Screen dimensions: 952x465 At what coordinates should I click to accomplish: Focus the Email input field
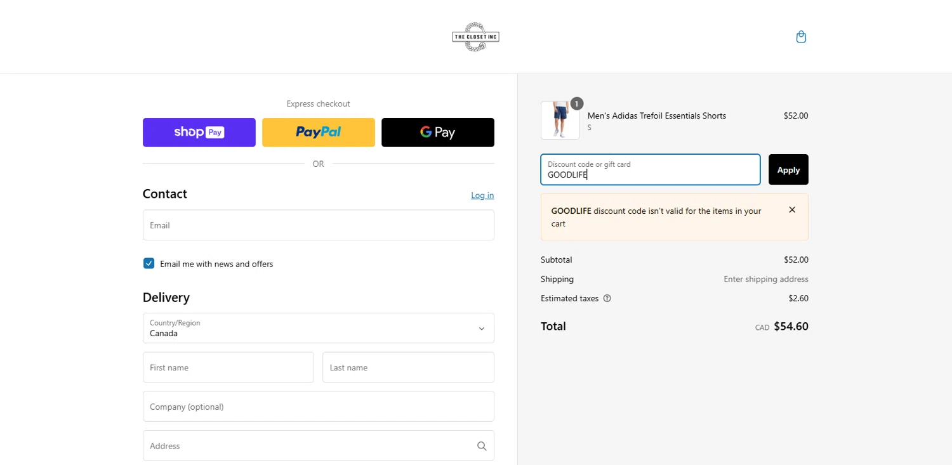[319, 225]
